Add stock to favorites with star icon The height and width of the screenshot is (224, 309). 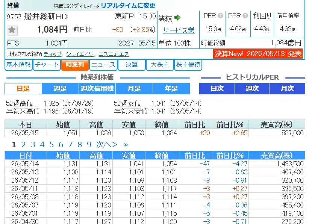(x=12, y=30)
